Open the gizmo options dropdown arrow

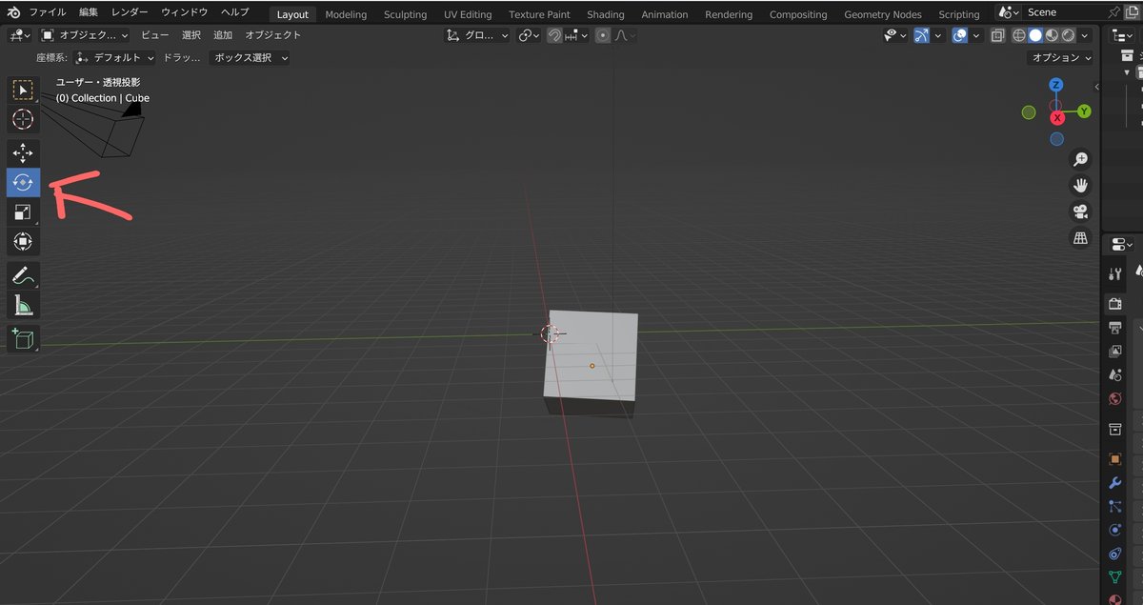937,35
